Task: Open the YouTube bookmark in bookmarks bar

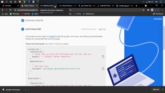Action: 26,14
